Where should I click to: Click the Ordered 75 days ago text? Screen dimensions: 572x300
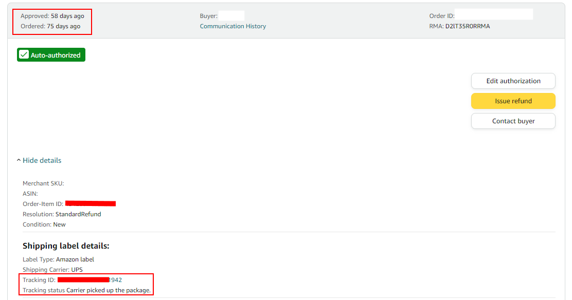click(50, 26)
